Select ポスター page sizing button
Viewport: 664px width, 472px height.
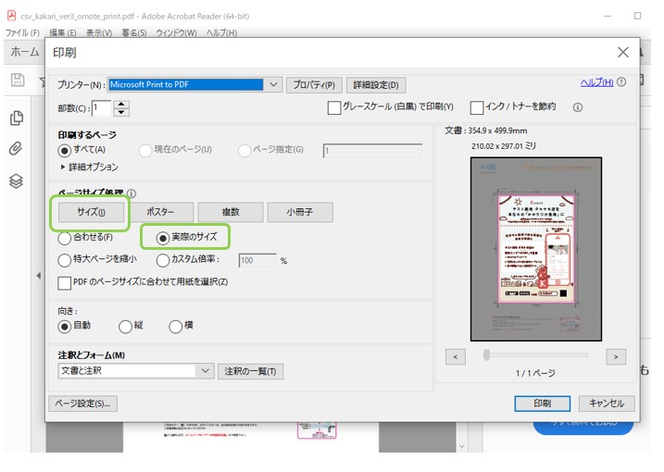(160, 212)
